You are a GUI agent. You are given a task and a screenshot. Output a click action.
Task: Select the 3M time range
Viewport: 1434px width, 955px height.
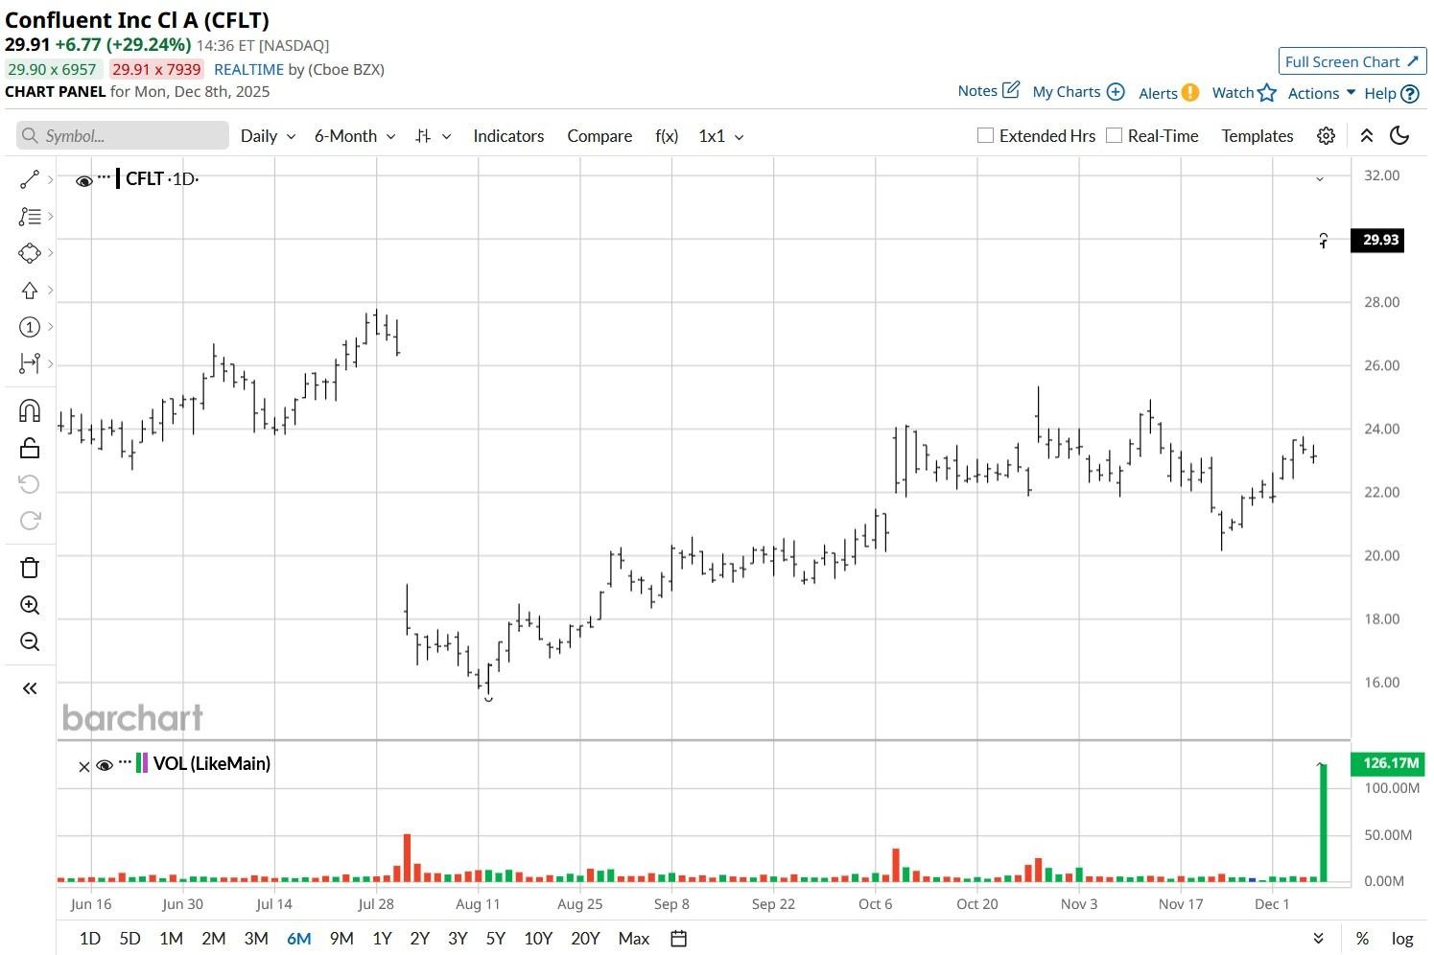pos(256,939)
